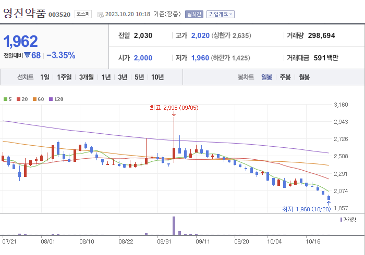Viewport: 365px width, 255px height.
Task: Click the low price value 1,960
Action: [x=200, y=58]
